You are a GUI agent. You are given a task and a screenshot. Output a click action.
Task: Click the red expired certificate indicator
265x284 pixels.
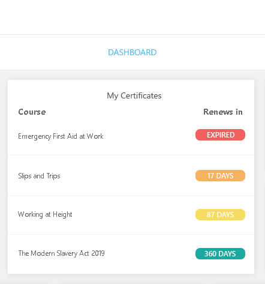[x=220, y=134]
